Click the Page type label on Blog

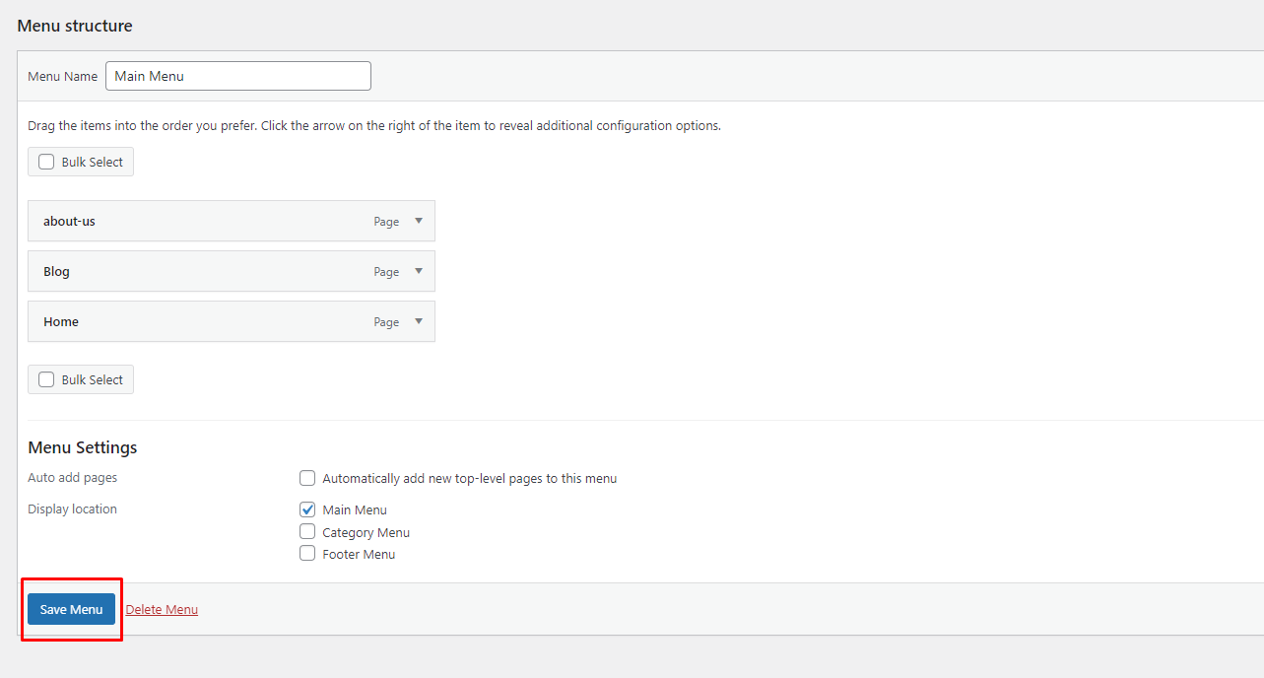pos(386,272)
